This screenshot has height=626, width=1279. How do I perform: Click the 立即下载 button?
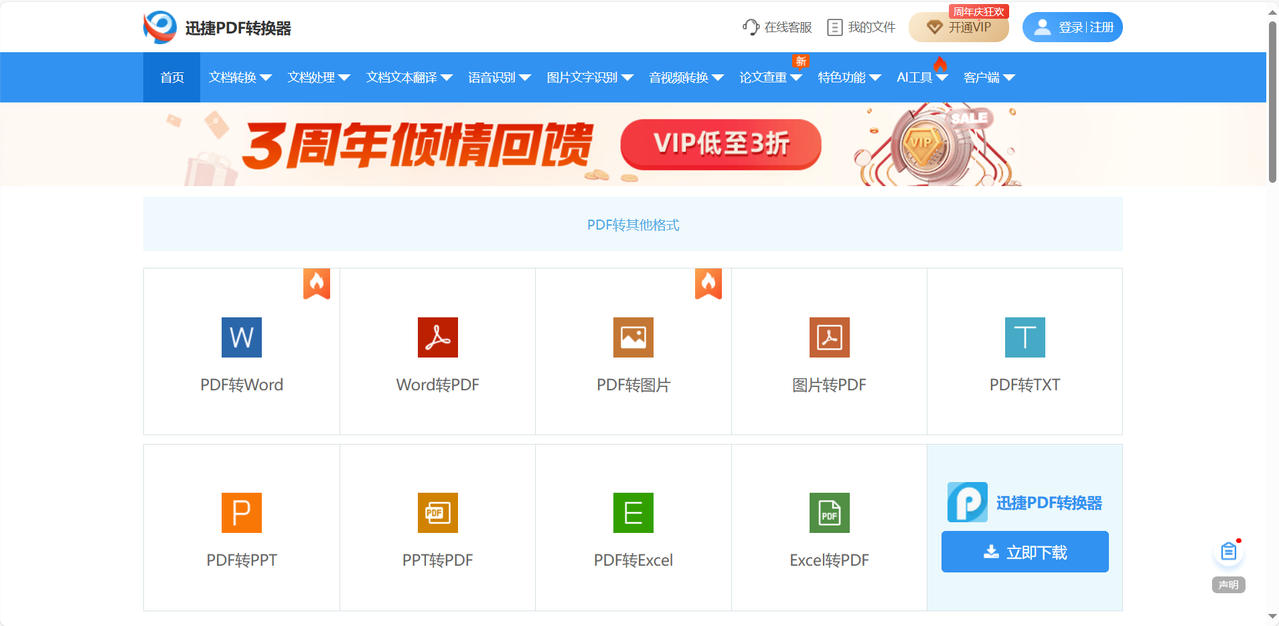tap(1025, 552)
